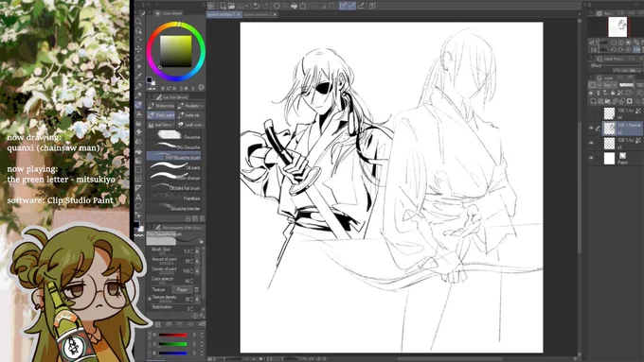644x362 pixels.
Task: Click New document icon in command bar
Action: (223, 6)
